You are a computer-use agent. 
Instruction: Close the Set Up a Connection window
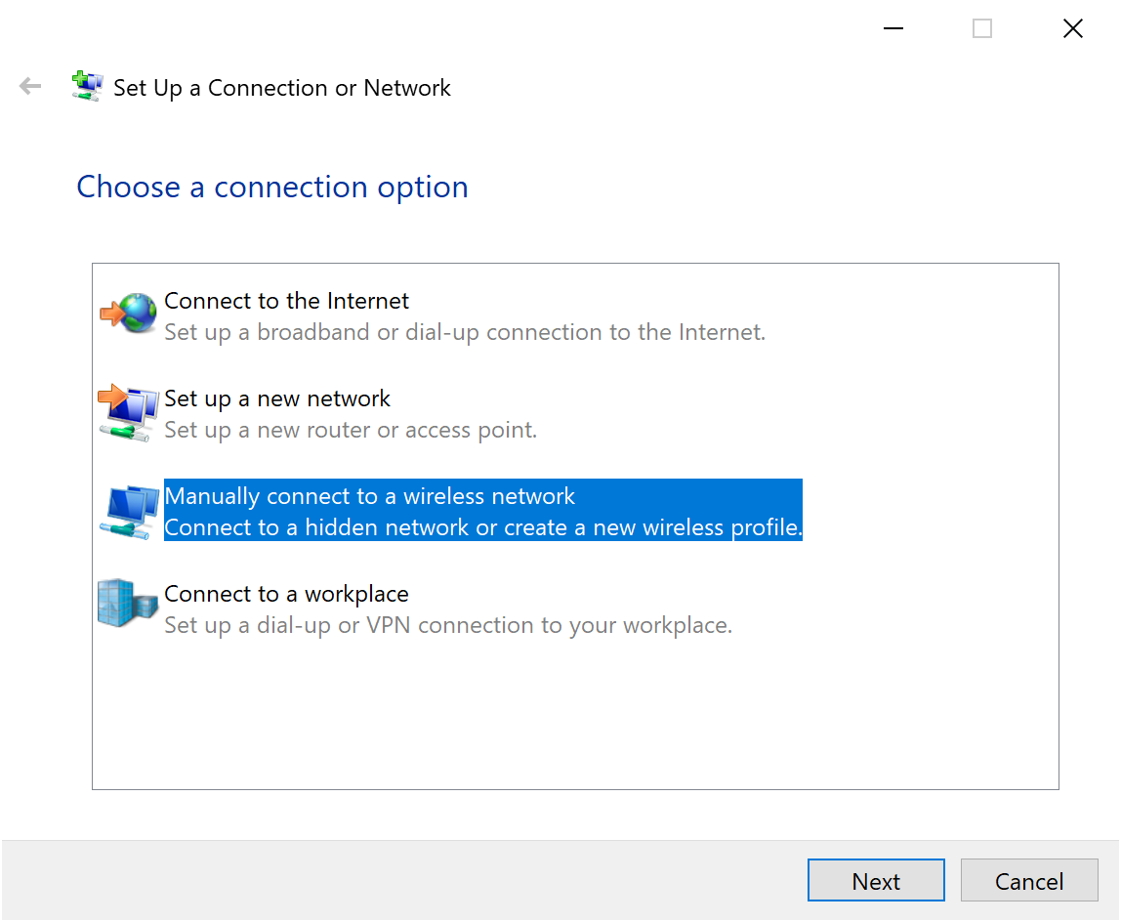click(x=1072, y=28)
